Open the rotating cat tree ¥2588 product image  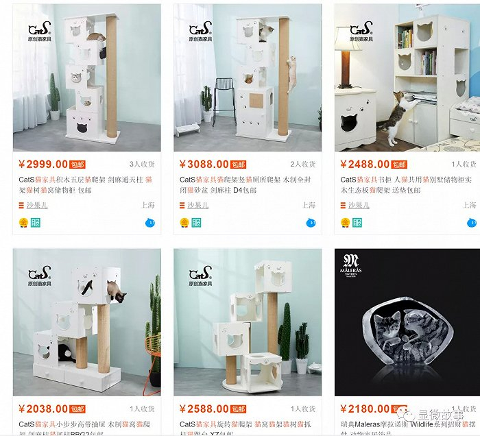(x=248, y=322)
